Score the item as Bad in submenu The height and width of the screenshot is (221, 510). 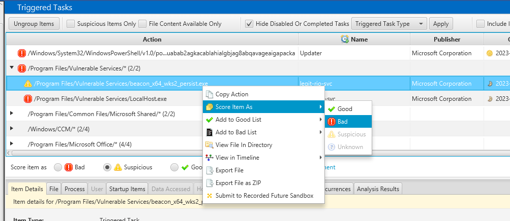pyautogui.click(x=342, y=122)
